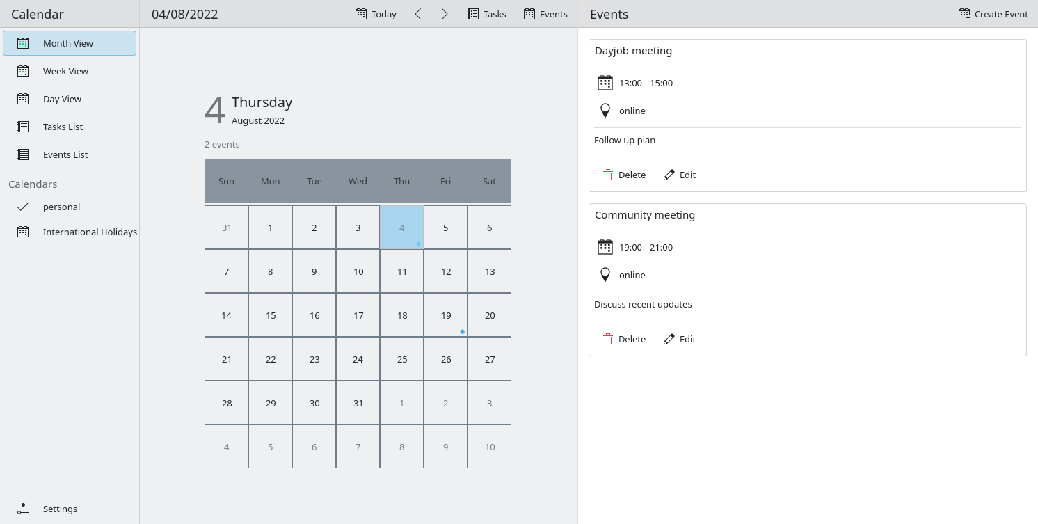Delete the Dayjob meeting event
Image resolution: width=1038 pixels, height=524 pixels.
[624, 175]
